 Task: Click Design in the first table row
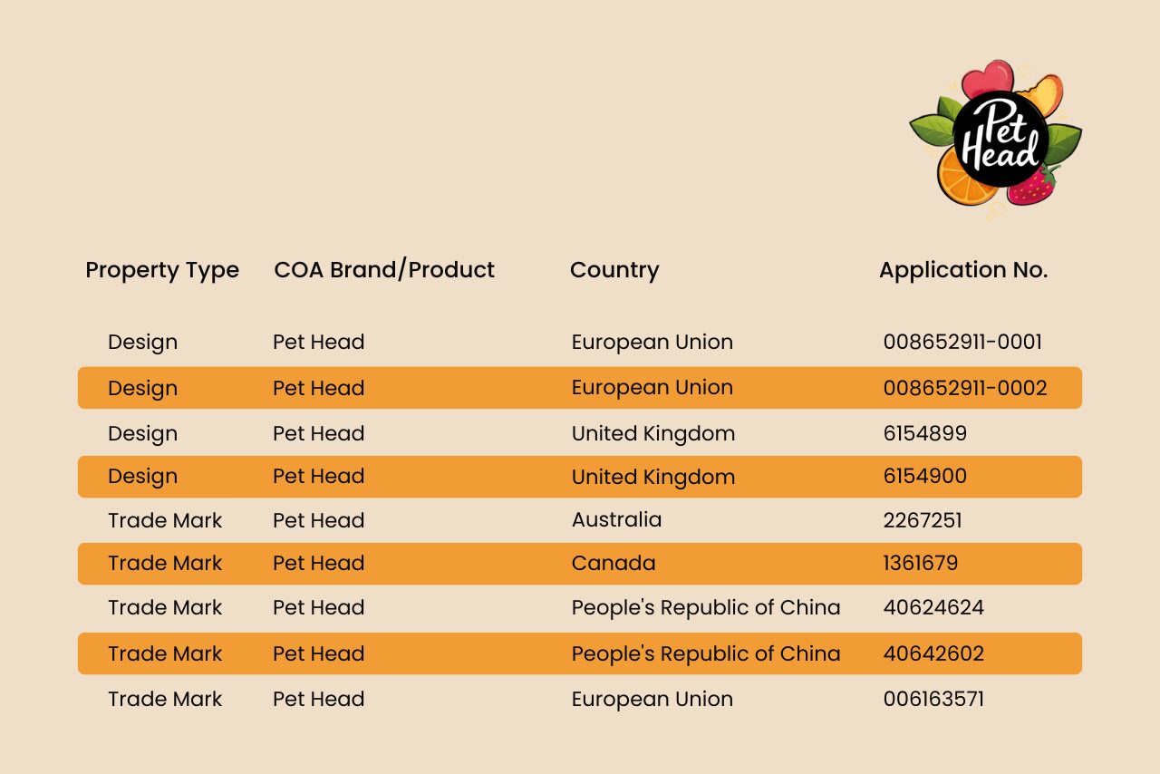142,343
